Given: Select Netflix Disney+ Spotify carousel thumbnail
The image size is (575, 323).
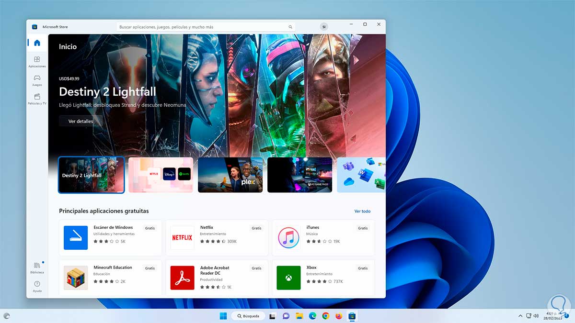Looking at the screenshot, I should pyautogui.click(x=161, y=175).
